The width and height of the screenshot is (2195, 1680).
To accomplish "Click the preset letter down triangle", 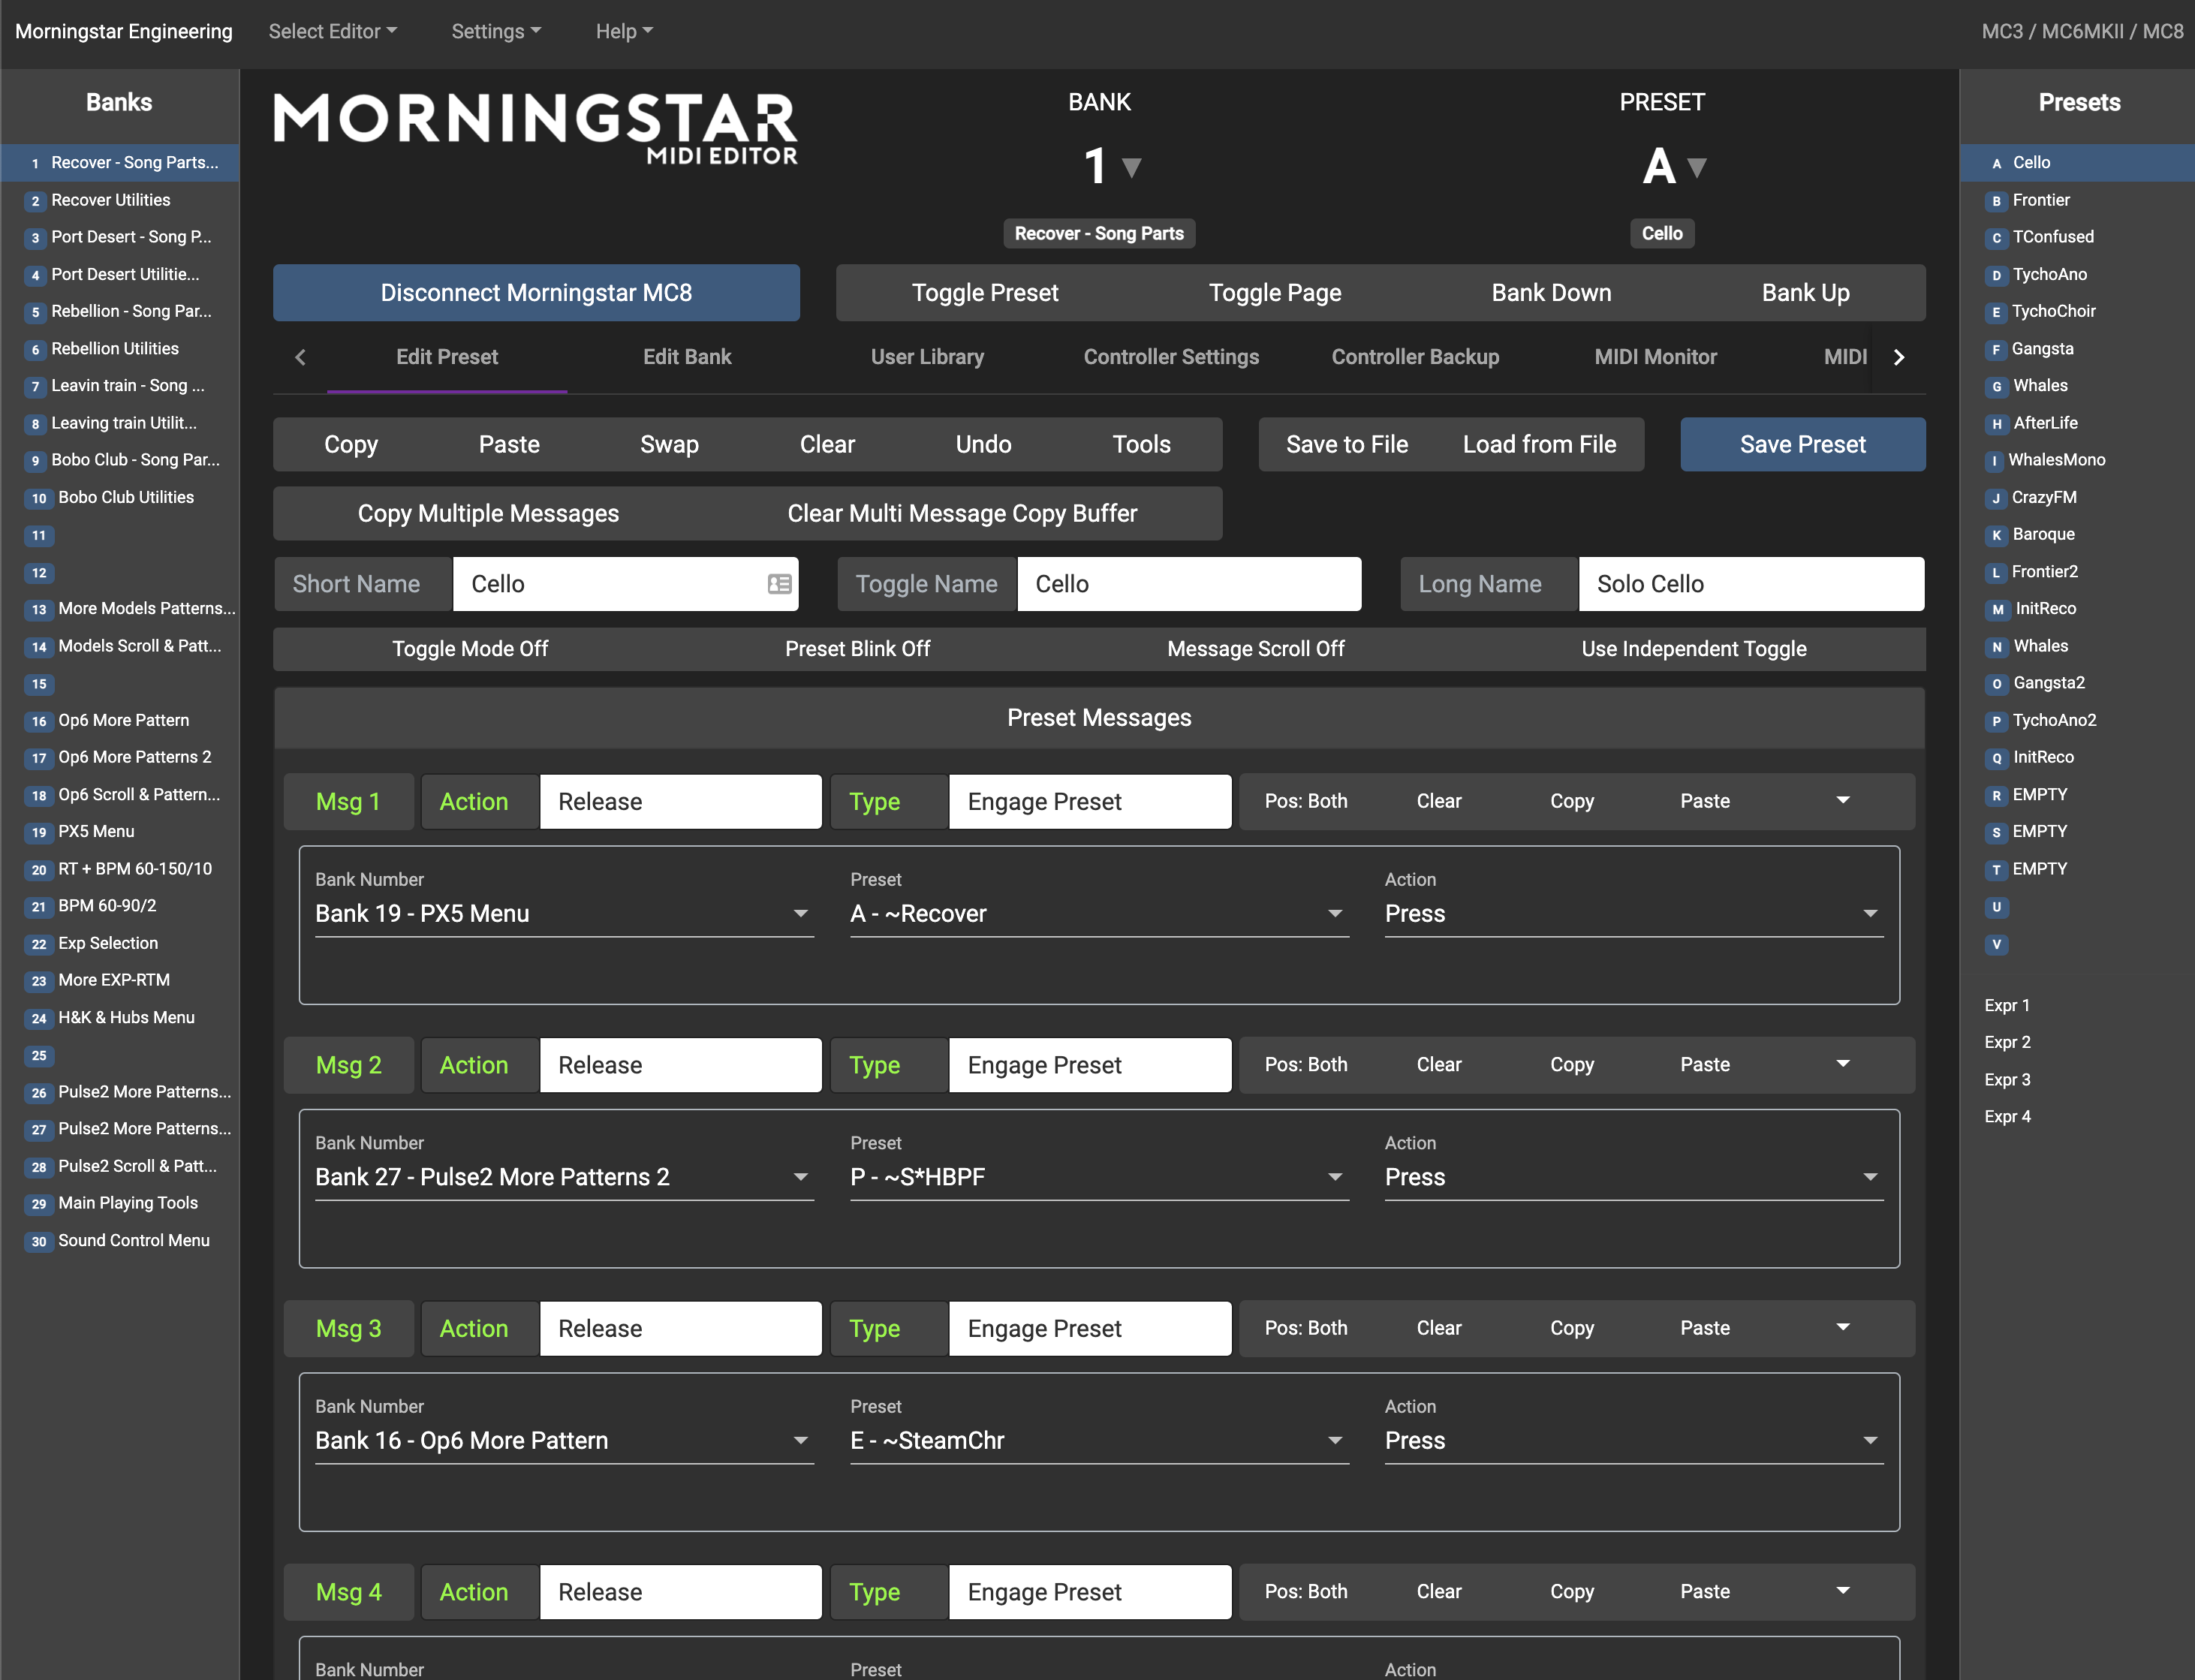I will pyautogui.click(x=1696, y=167).
